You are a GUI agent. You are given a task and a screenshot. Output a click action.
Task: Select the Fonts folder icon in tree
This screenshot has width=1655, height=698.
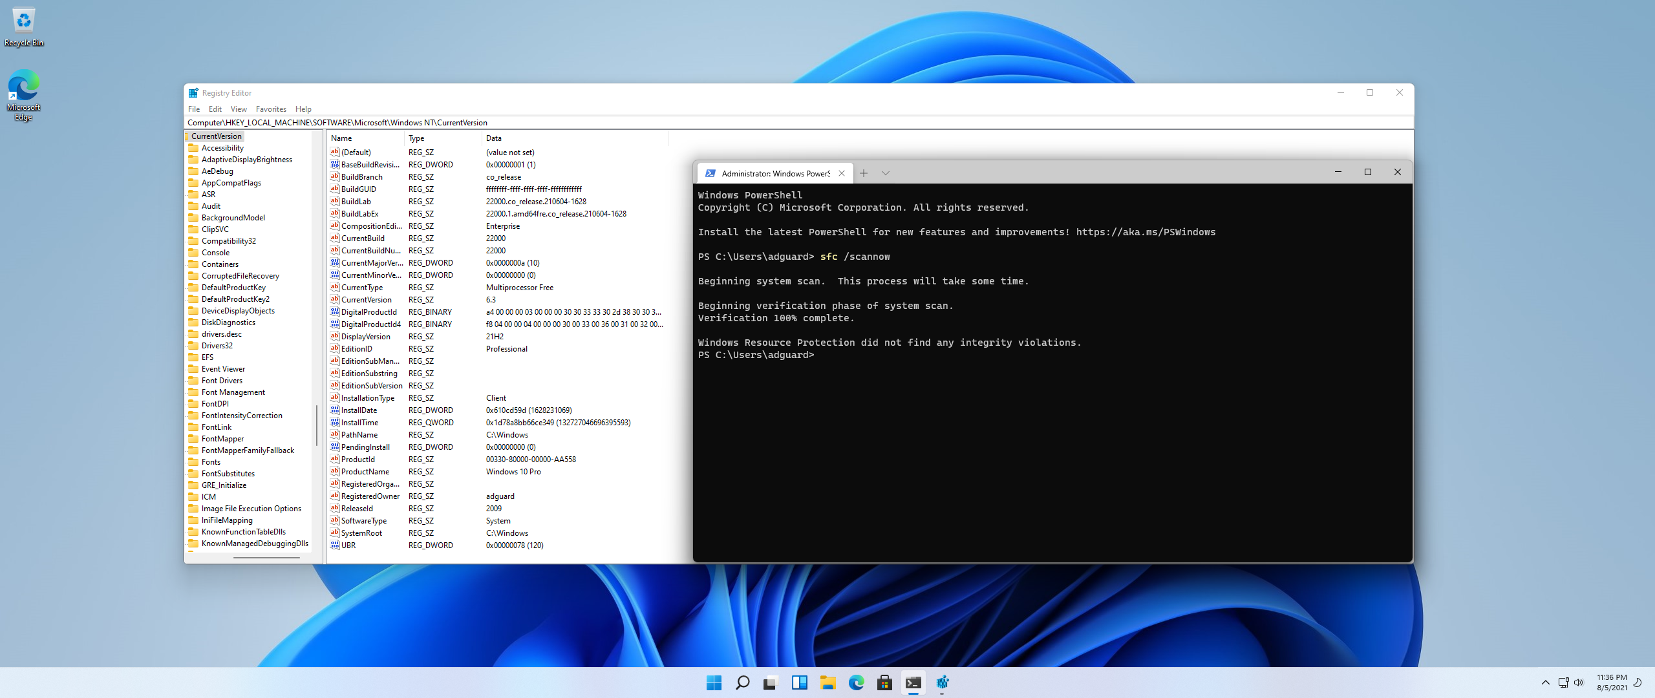coord(193,462)
